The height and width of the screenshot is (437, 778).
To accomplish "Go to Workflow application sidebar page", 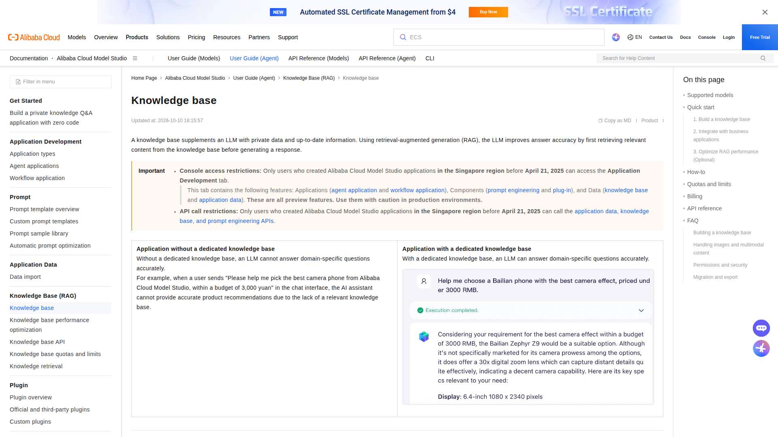I will tap(37, 178).
